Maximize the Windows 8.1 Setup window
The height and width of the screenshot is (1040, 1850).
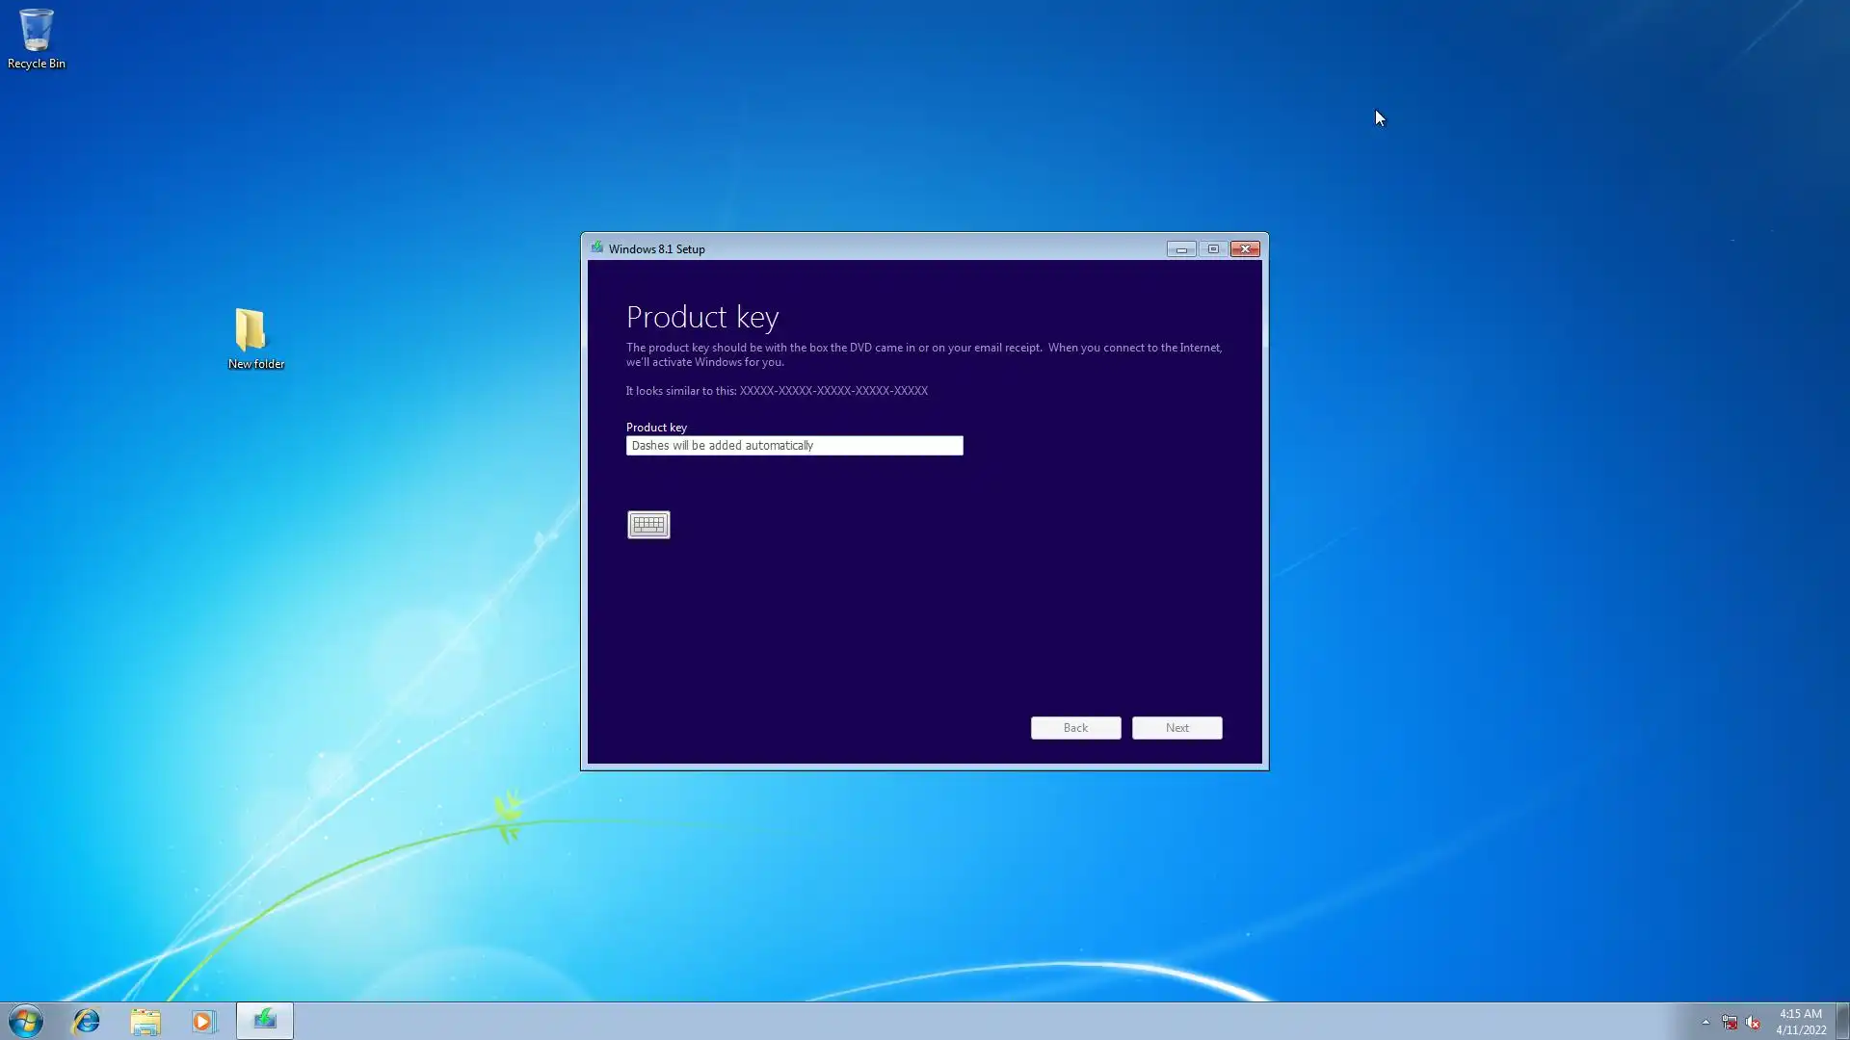pyautogui.click(x=1213, y=249)
